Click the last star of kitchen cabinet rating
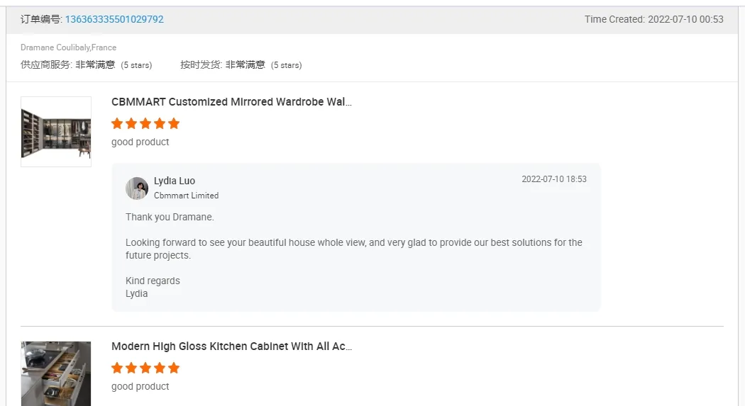Image resolution: width=745 pixels, height=406 pixels. 174,368
